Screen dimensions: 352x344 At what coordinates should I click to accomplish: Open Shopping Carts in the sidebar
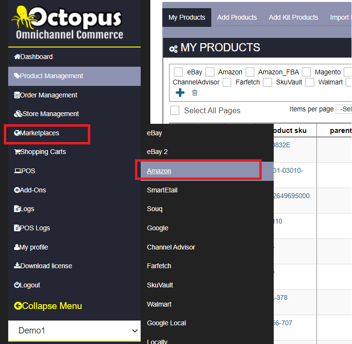pyautogui.click(x=74, y=152)
